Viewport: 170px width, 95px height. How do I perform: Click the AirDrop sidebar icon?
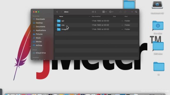click(x=34, y=45)
